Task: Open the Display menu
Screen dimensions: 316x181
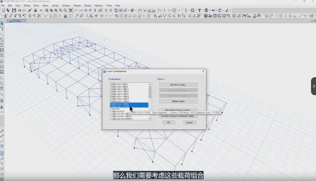Action: pyautogui.click(x=77, y=6)
